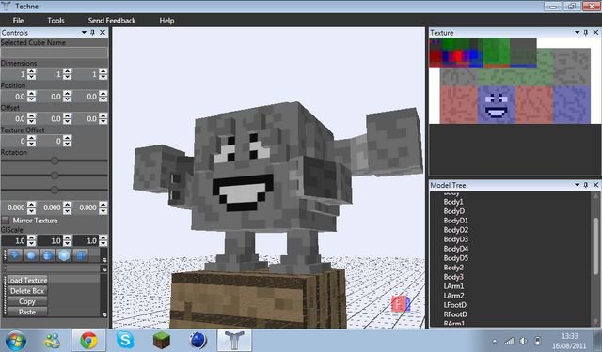Add a sphere shape

coord(31,255)
